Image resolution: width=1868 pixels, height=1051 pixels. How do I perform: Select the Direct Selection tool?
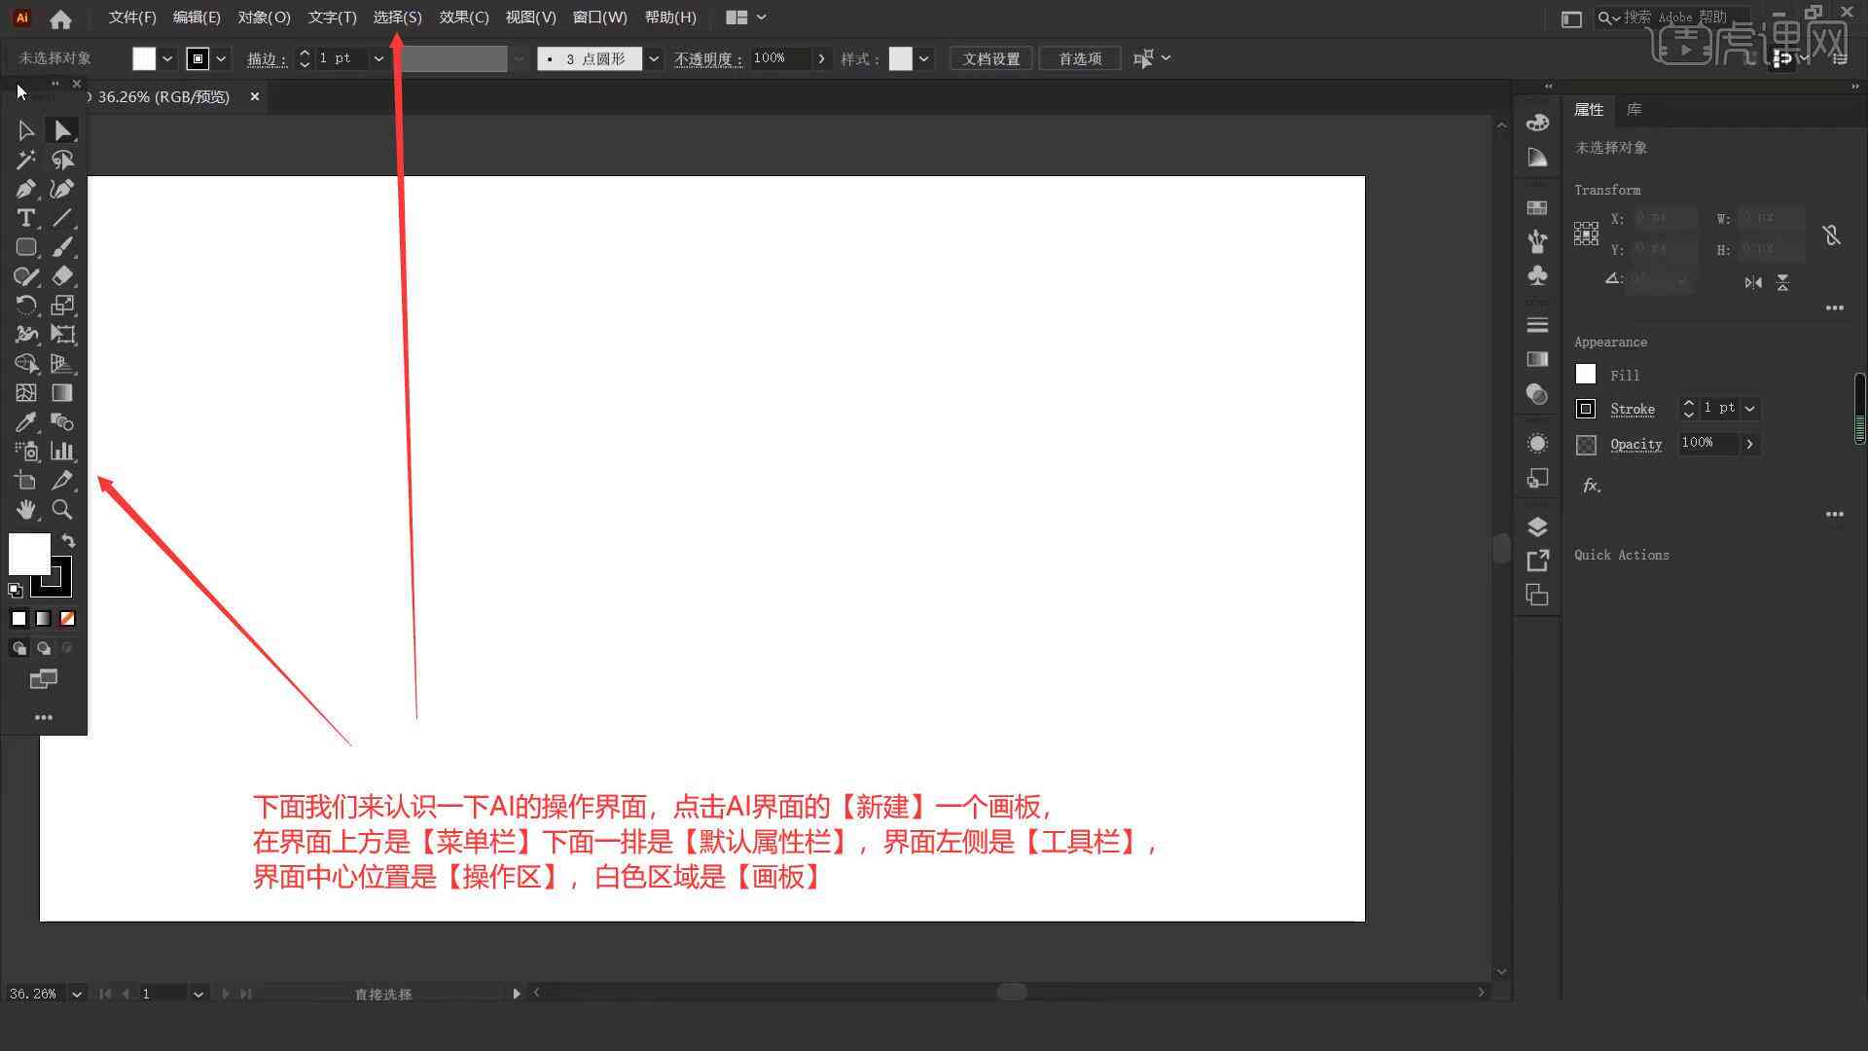tap(61, 128)
